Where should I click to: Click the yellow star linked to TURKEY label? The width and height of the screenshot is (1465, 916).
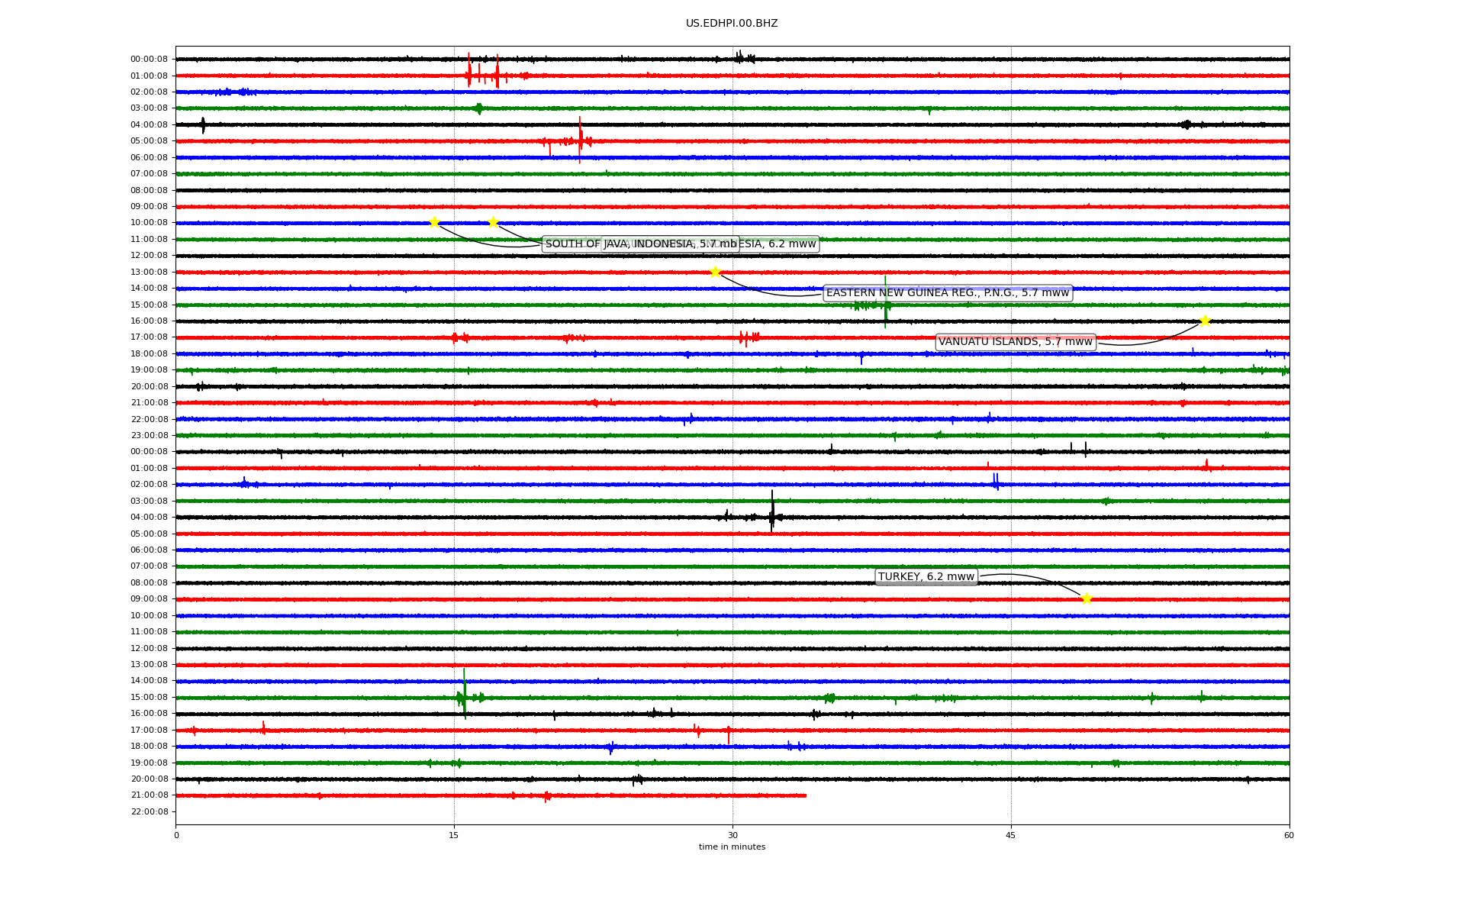point(1087,599)
